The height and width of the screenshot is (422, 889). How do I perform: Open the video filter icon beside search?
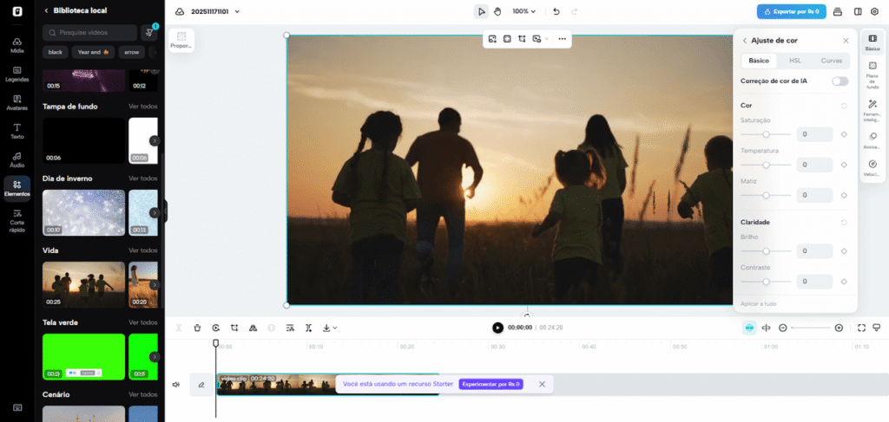coord(149,32)
